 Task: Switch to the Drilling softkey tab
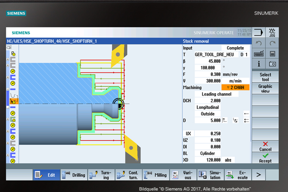(x=73, y=176)
